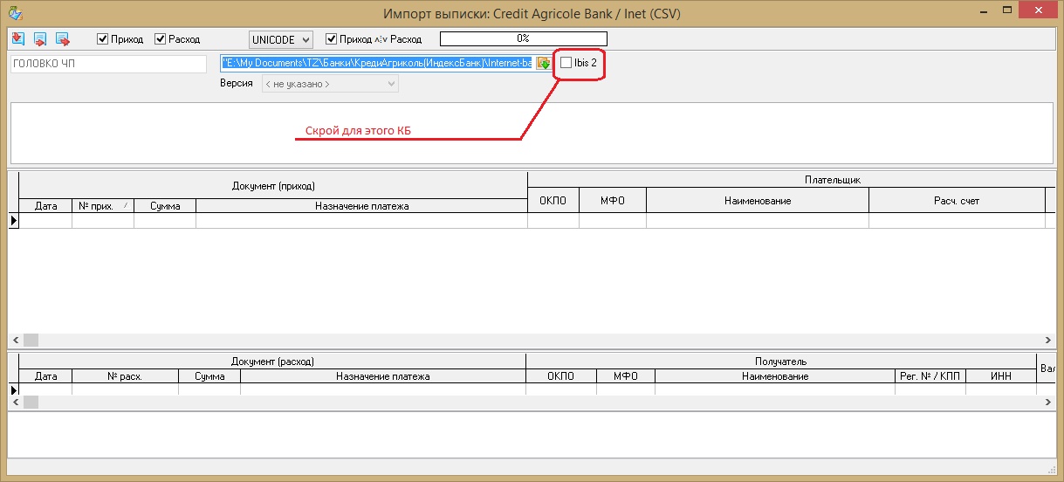Click the Сумма column header in расход table
Viewport: 1064px width, 482px height.
pos(209,376)
